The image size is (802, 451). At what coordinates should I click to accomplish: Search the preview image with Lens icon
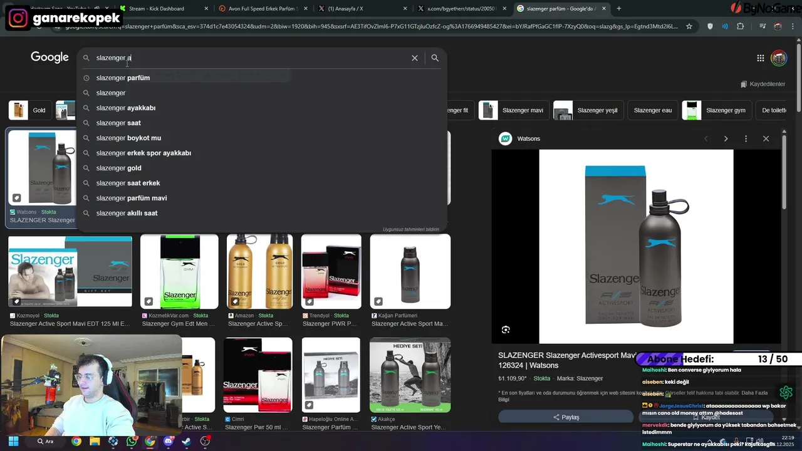click(506, 329)
